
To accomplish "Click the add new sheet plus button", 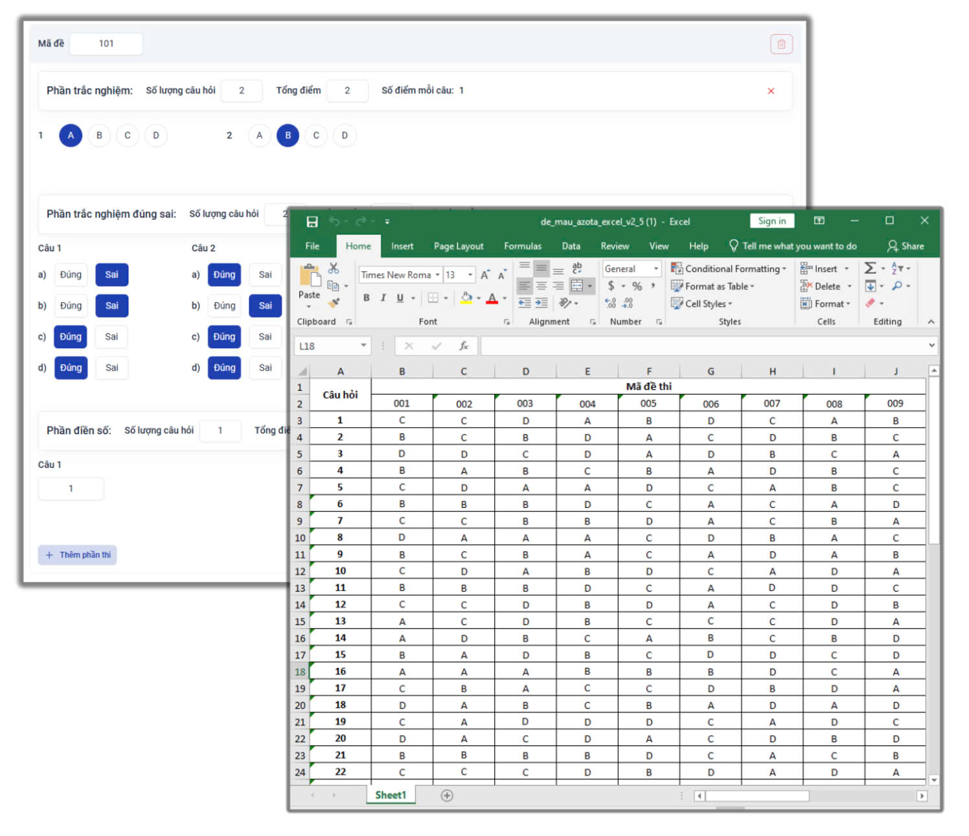I will (x=447, y=795).
